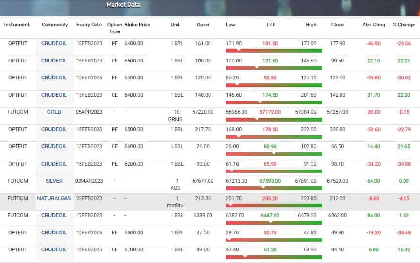Click the SILVER low-high price range bar
This screenshot has height=263, width=420.
(274, 188)
